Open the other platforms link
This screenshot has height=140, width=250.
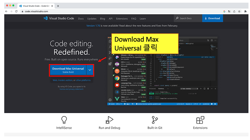click(83, 80)
